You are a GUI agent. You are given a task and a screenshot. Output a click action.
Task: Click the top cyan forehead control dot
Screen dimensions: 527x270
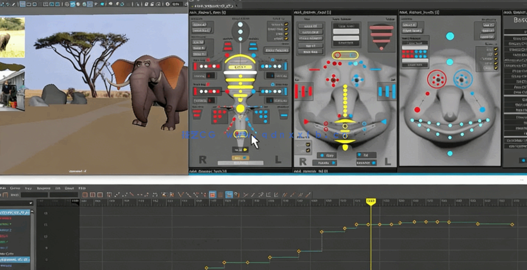click(450, 36)
